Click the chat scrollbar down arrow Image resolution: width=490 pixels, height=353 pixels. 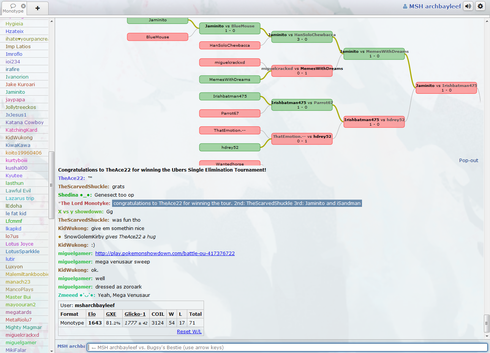pyautogui.click(x=487, y=336)
